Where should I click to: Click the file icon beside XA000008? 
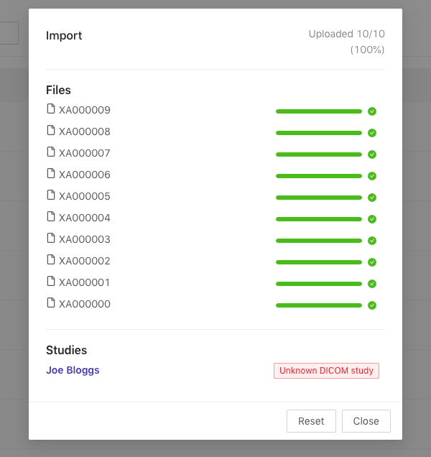click(51, 130)
